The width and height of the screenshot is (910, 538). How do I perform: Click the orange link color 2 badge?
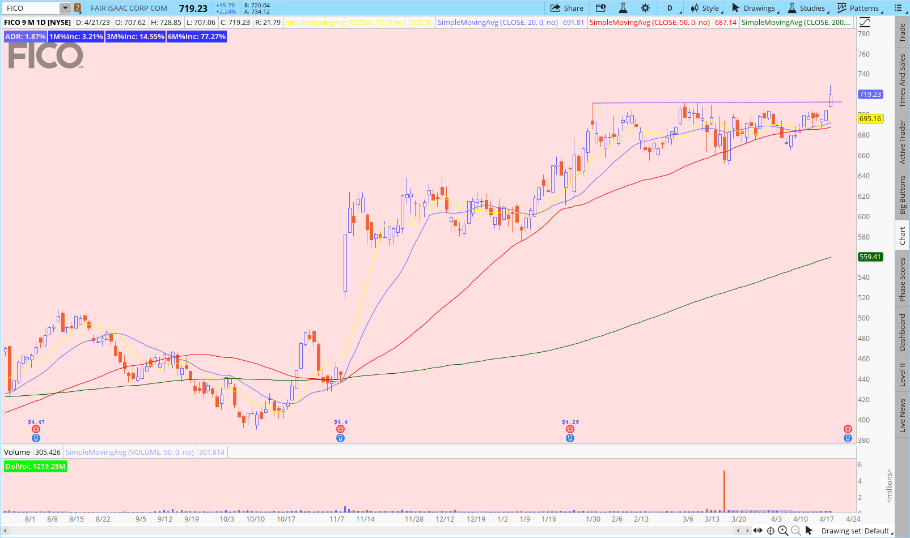click(x=78, y=8)
